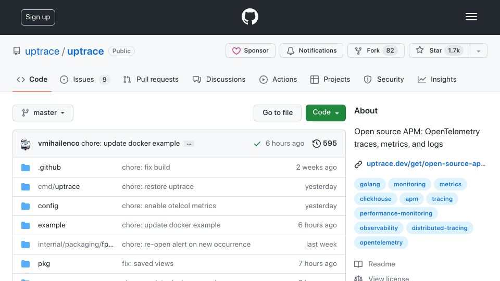Click the .github folder icon
This screenshot has width=500, height=281.
pyautogui.click(x=26, y=168)
